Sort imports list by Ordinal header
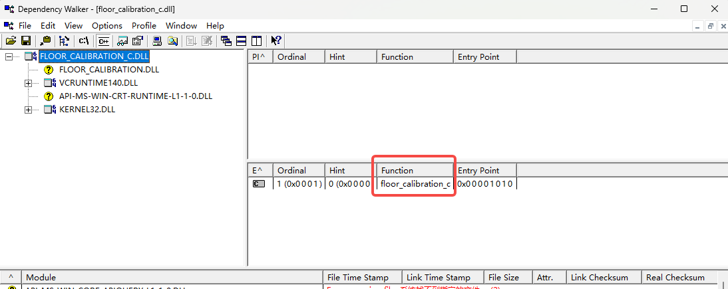Image resolution: width=728 pixels, height=289 pixels. (x=299, y=57)
